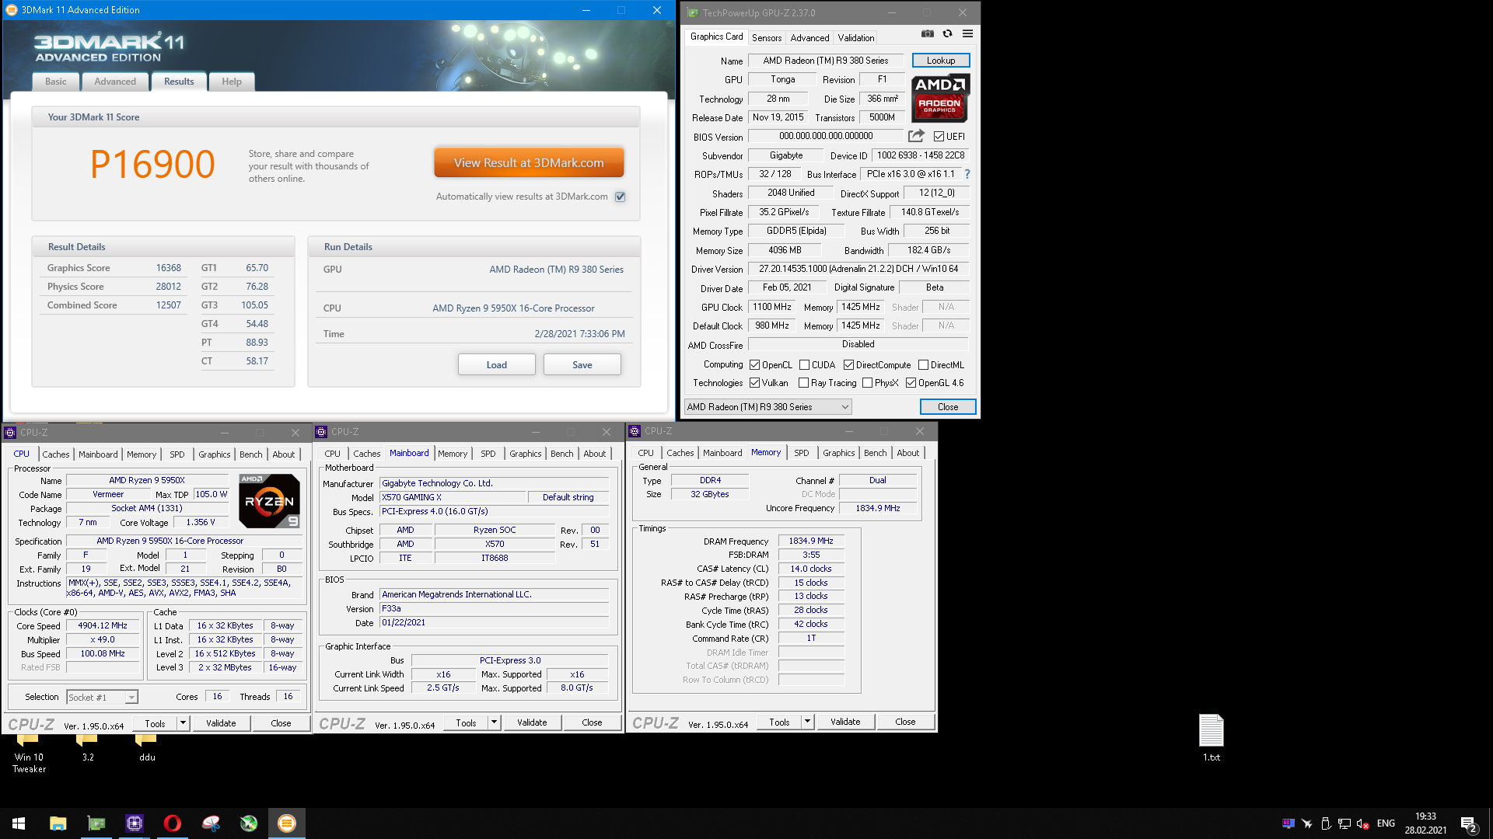This screenshot has height=839, width=1493.
Task: Click the GPU-Z refresh icon
Action: (x=947, y=34)
